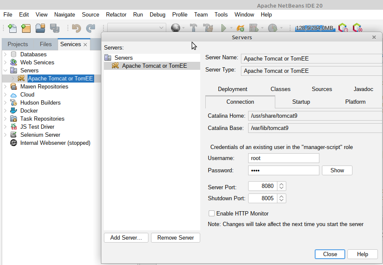
Task: Click the Selenium Server icon
Action: pos(14,135)
